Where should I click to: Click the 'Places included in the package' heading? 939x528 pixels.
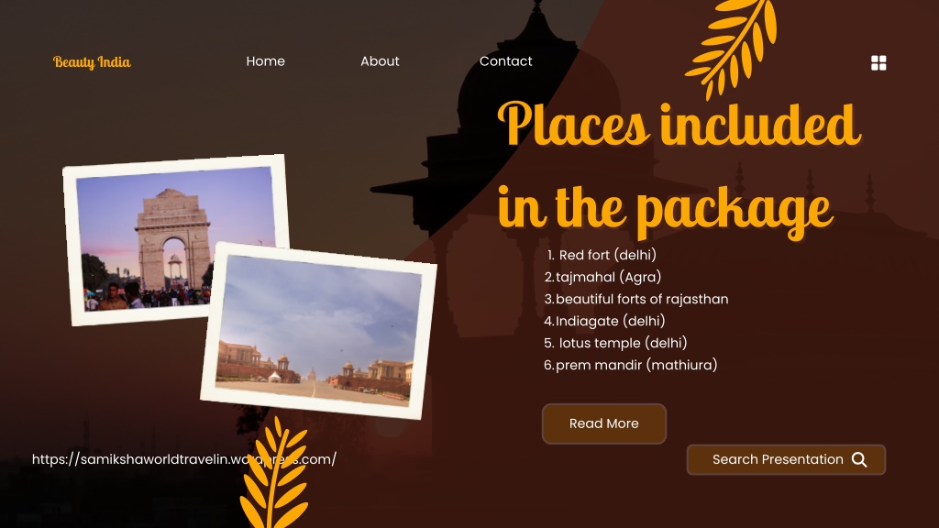coord(679,168)
